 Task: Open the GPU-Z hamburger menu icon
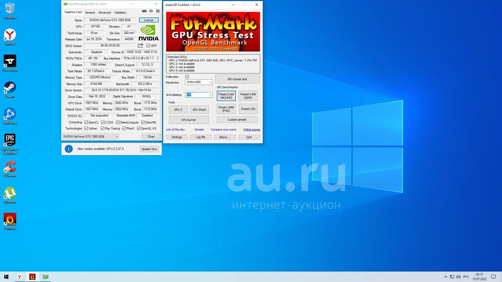click(158, 11)
